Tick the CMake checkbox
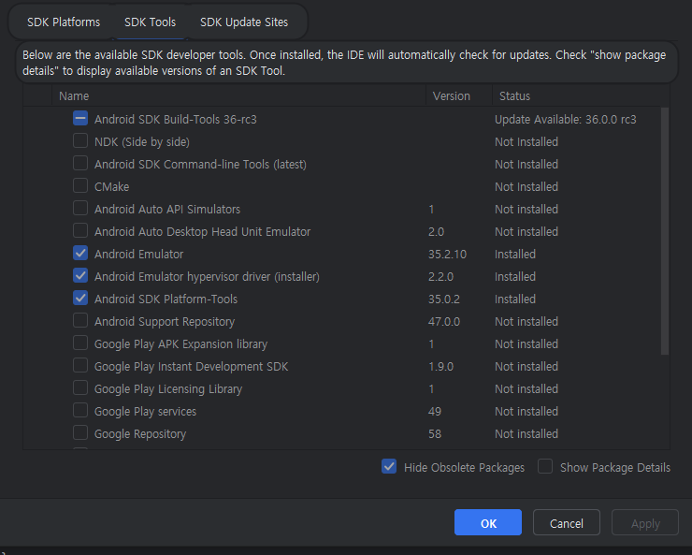Viewport: 692px width, 555px height. point(80,186)
